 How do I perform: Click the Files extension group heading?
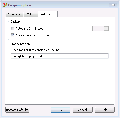pos(20,44)
